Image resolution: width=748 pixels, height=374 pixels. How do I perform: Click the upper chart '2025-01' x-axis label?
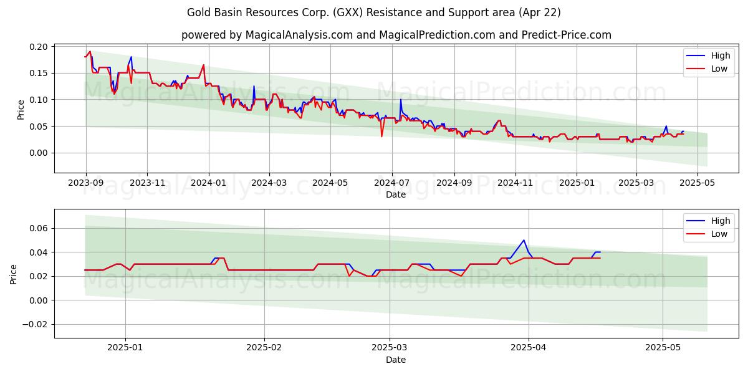[x=576, y=182]
